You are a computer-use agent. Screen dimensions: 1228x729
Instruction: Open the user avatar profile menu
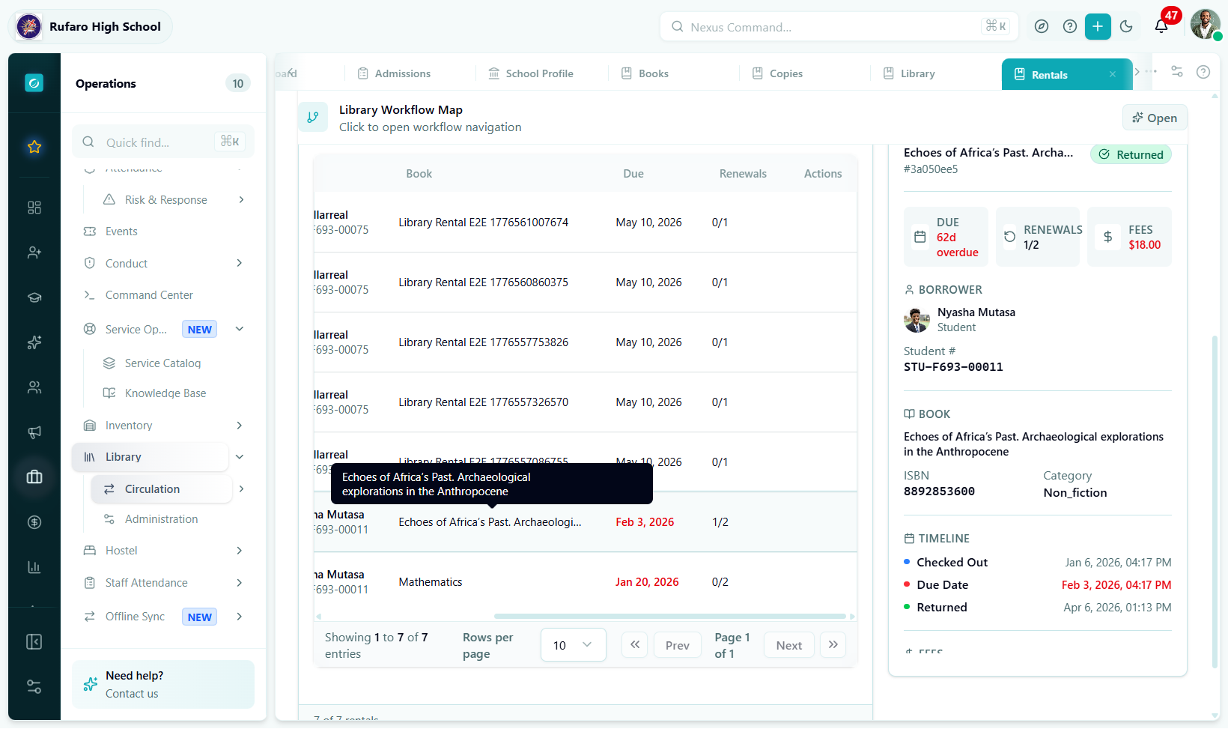(x=1205, y=25)
